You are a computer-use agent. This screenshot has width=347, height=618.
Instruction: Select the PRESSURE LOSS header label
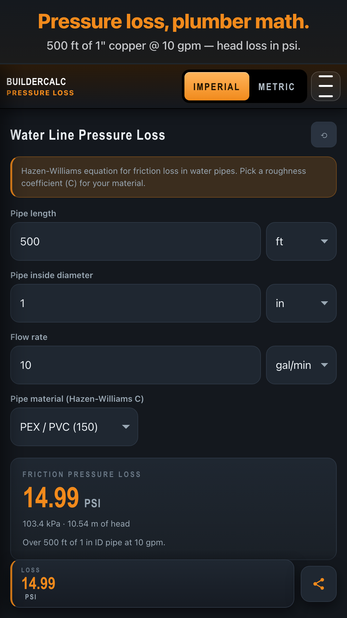tap(40, 93)
